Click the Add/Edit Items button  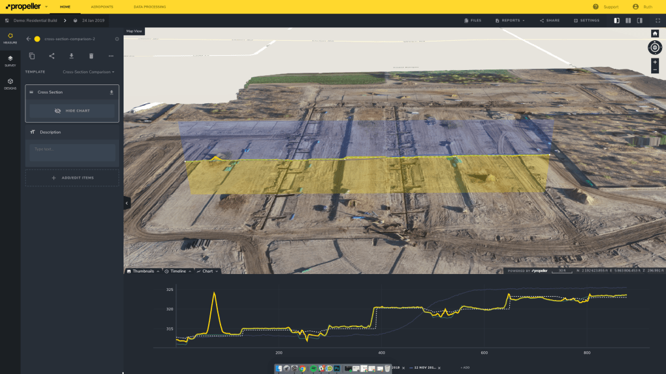[72, 177]
